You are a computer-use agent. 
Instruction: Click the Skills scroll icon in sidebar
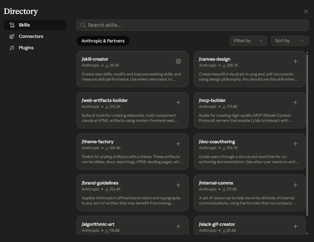pos(12,25)
